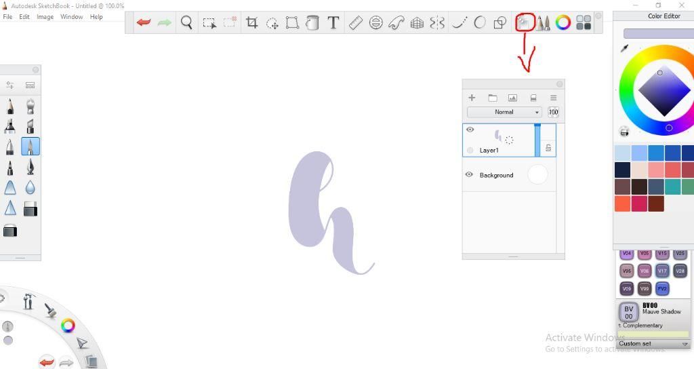Hide Layer1 using its eye icon

click(x=470, y=130)
